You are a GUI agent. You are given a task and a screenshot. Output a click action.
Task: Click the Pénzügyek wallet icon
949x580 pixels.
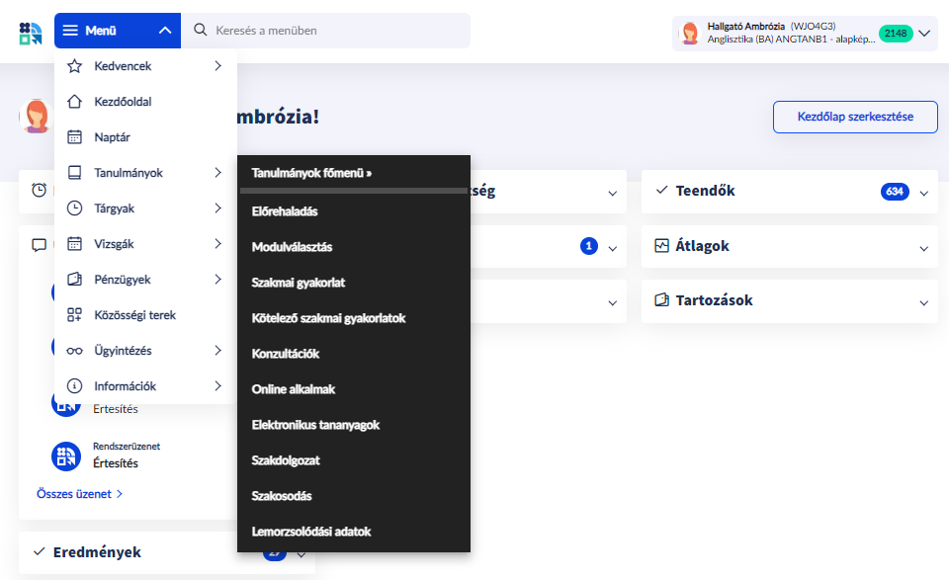pyautogui.click(x=74, y=280)
